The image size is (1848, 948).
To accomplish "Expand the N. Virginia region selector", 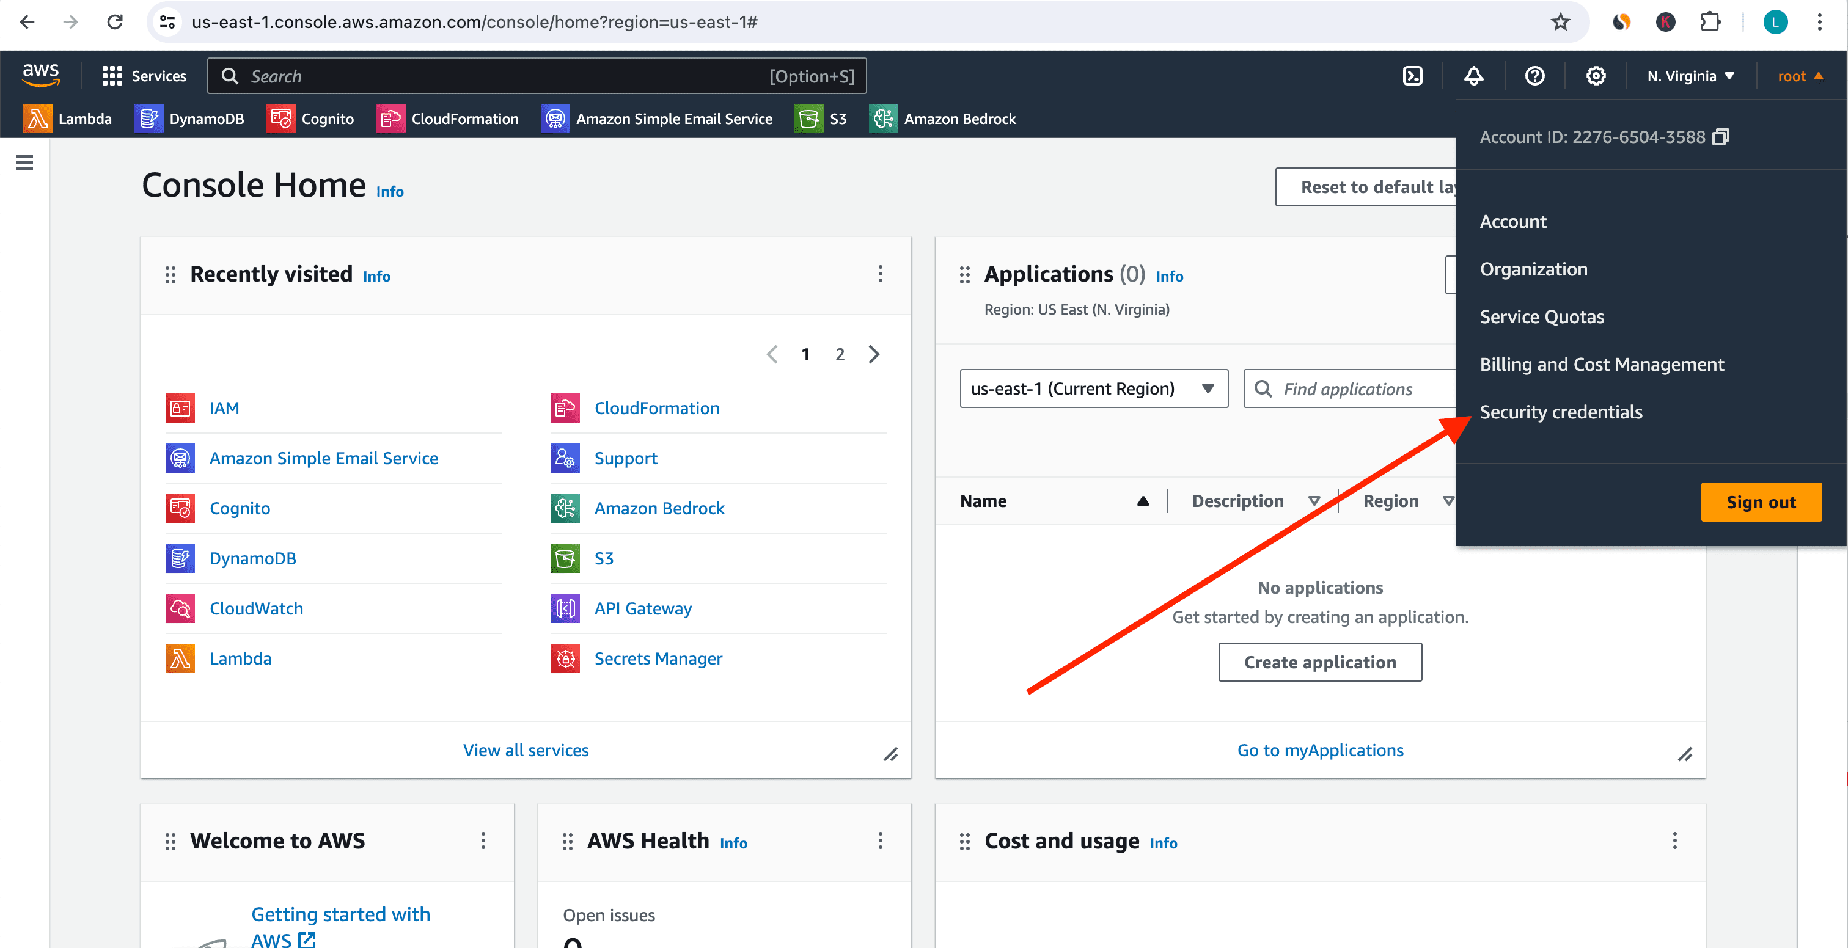I will (1690, 76).
